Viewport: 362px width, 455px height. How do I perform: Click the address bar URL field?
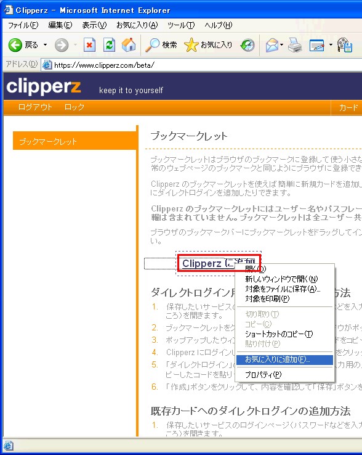203,65
